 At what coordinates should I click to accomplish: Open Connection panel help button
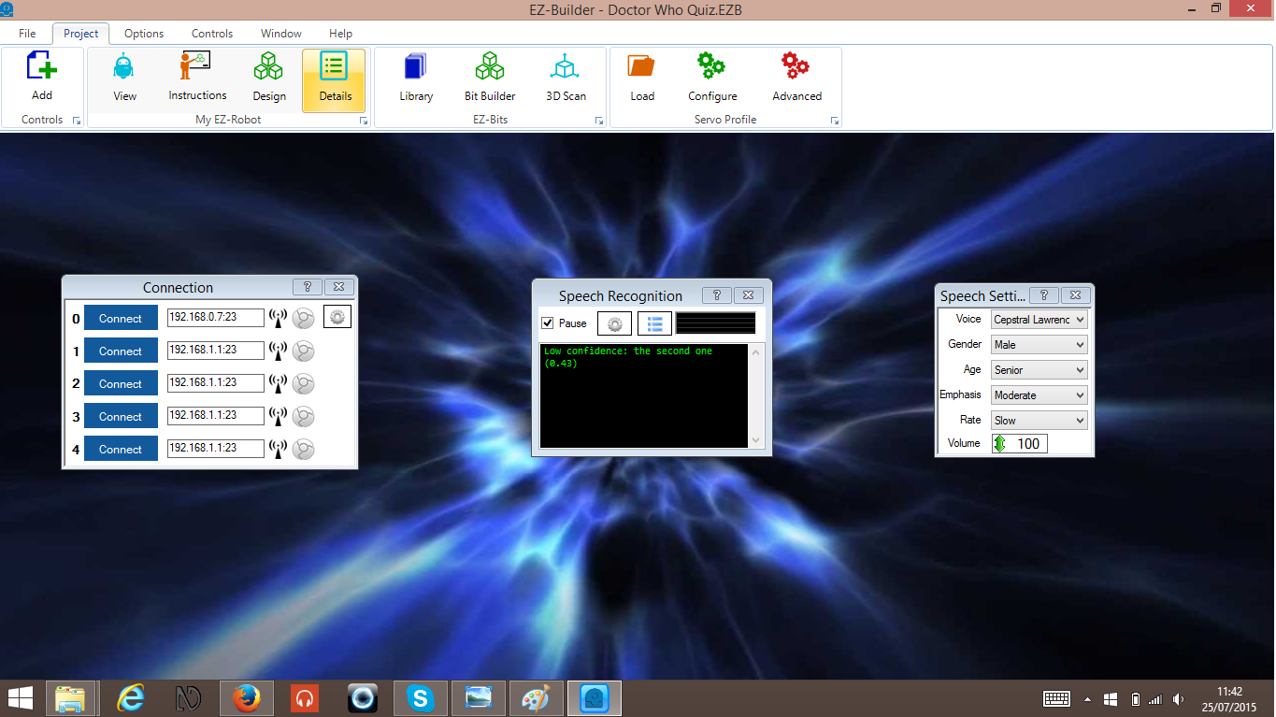coord(308,287)
